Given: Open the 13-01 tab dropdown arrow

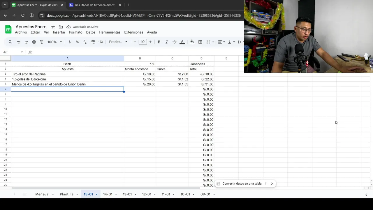Looking at the screenshot, I should (136, 194).
